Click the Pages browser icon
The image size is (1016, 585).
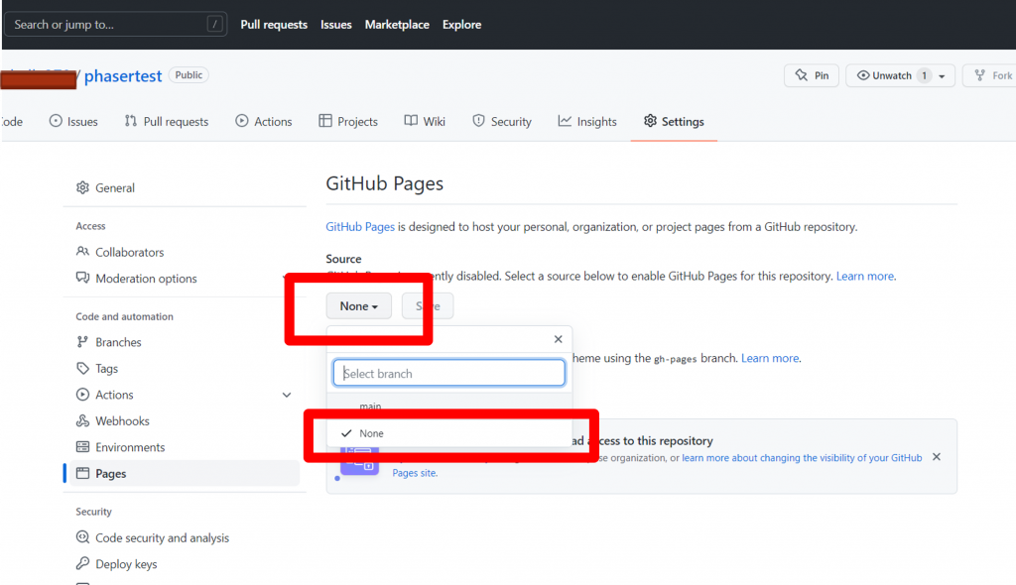[82, 473]
